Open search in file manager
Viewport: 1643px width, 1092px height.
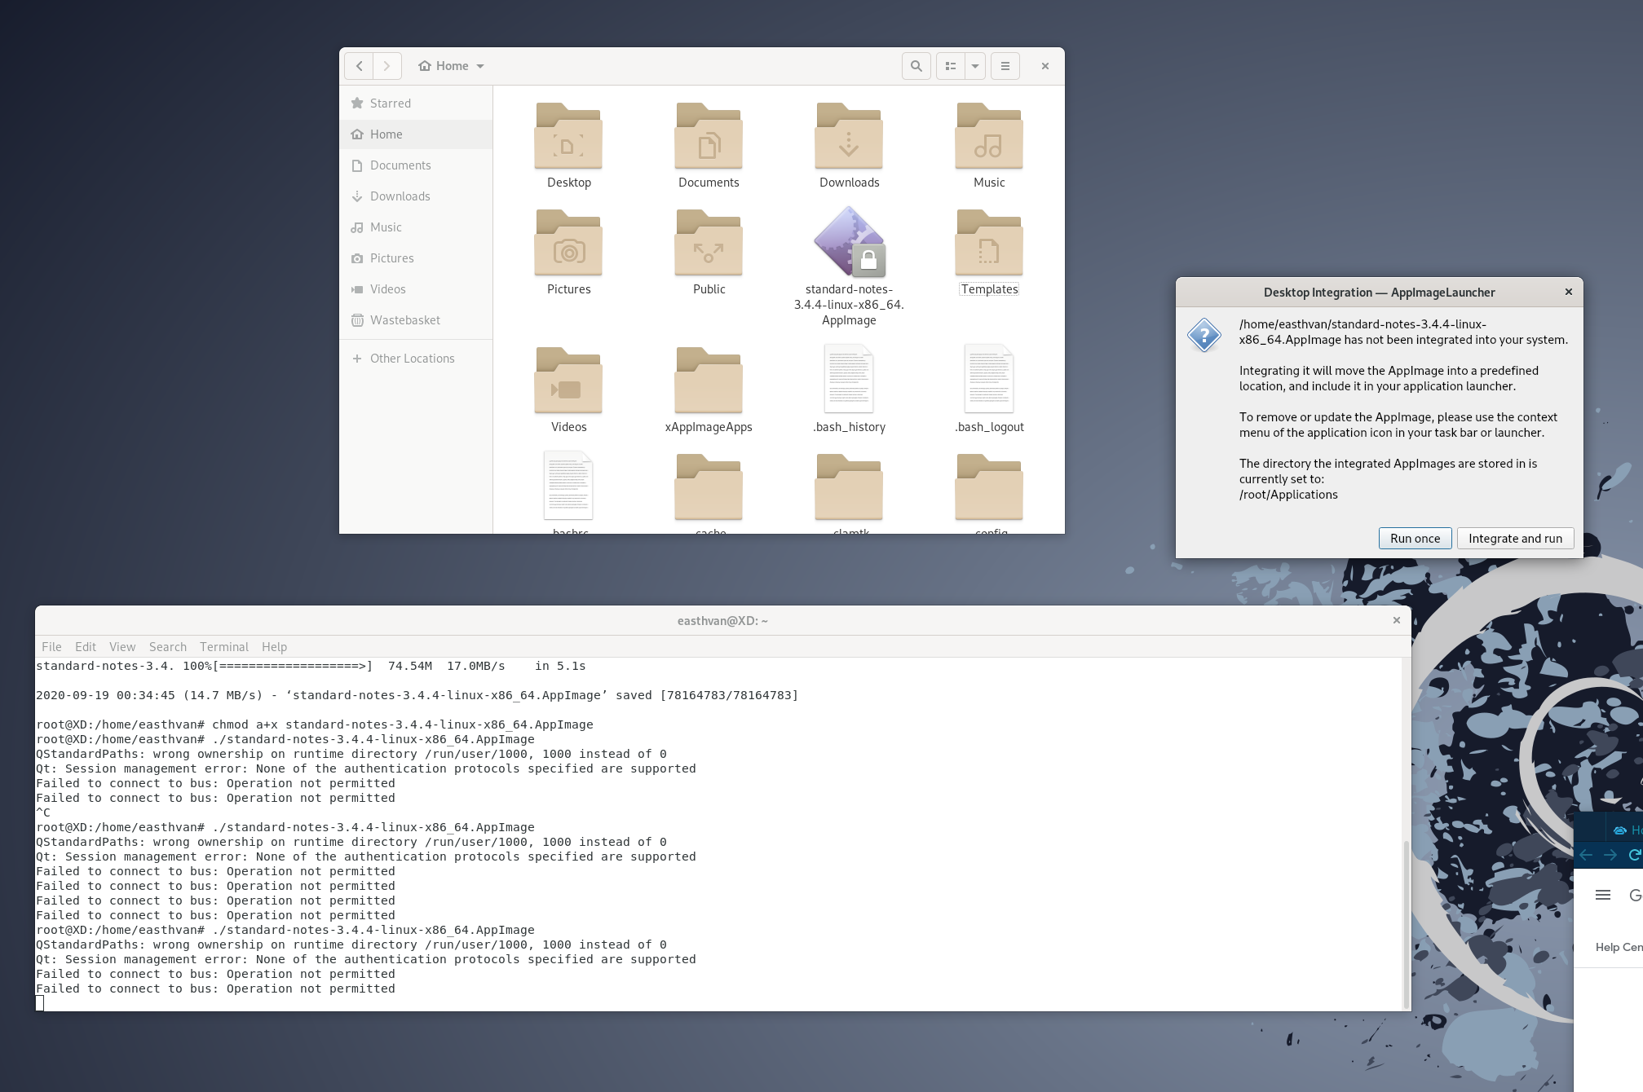pos(916,66)
